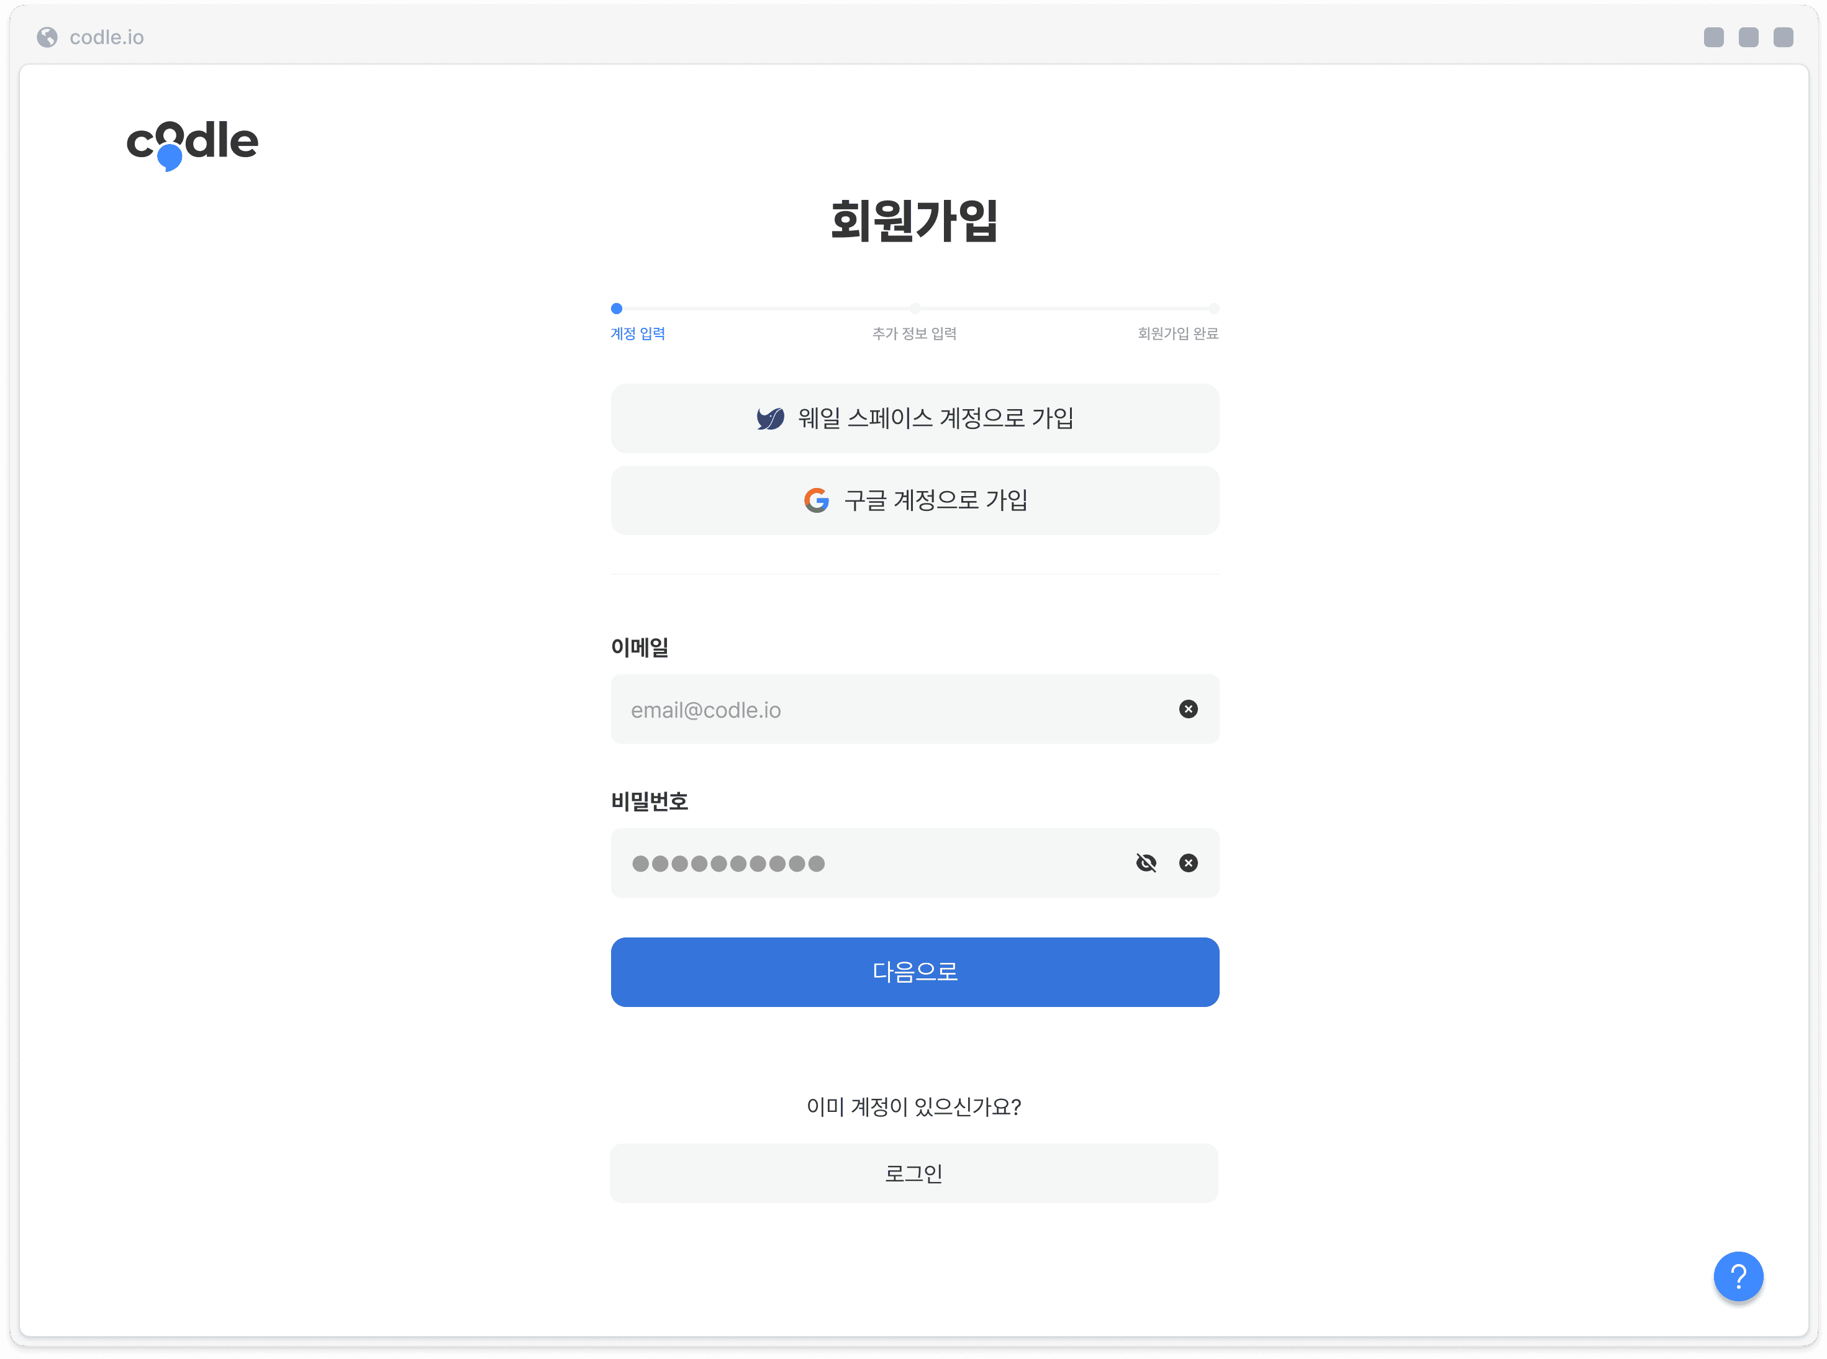The width and height of the screenshot is (1827, 1359).
Task: Click the Whale Space logo icon
Action: 770,418
